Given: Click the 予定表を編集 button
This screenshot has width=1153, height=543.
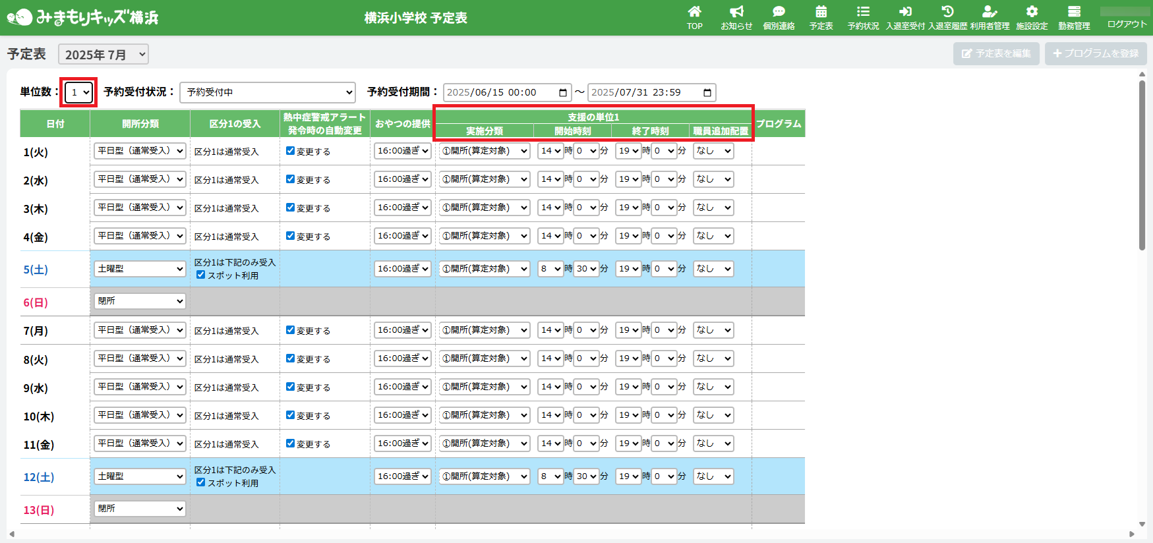Looking at the screenshot, I should 996,53.
